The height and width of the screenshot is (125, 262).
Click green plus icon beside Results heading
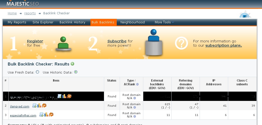pyautogui.click(x=72, y=64)
